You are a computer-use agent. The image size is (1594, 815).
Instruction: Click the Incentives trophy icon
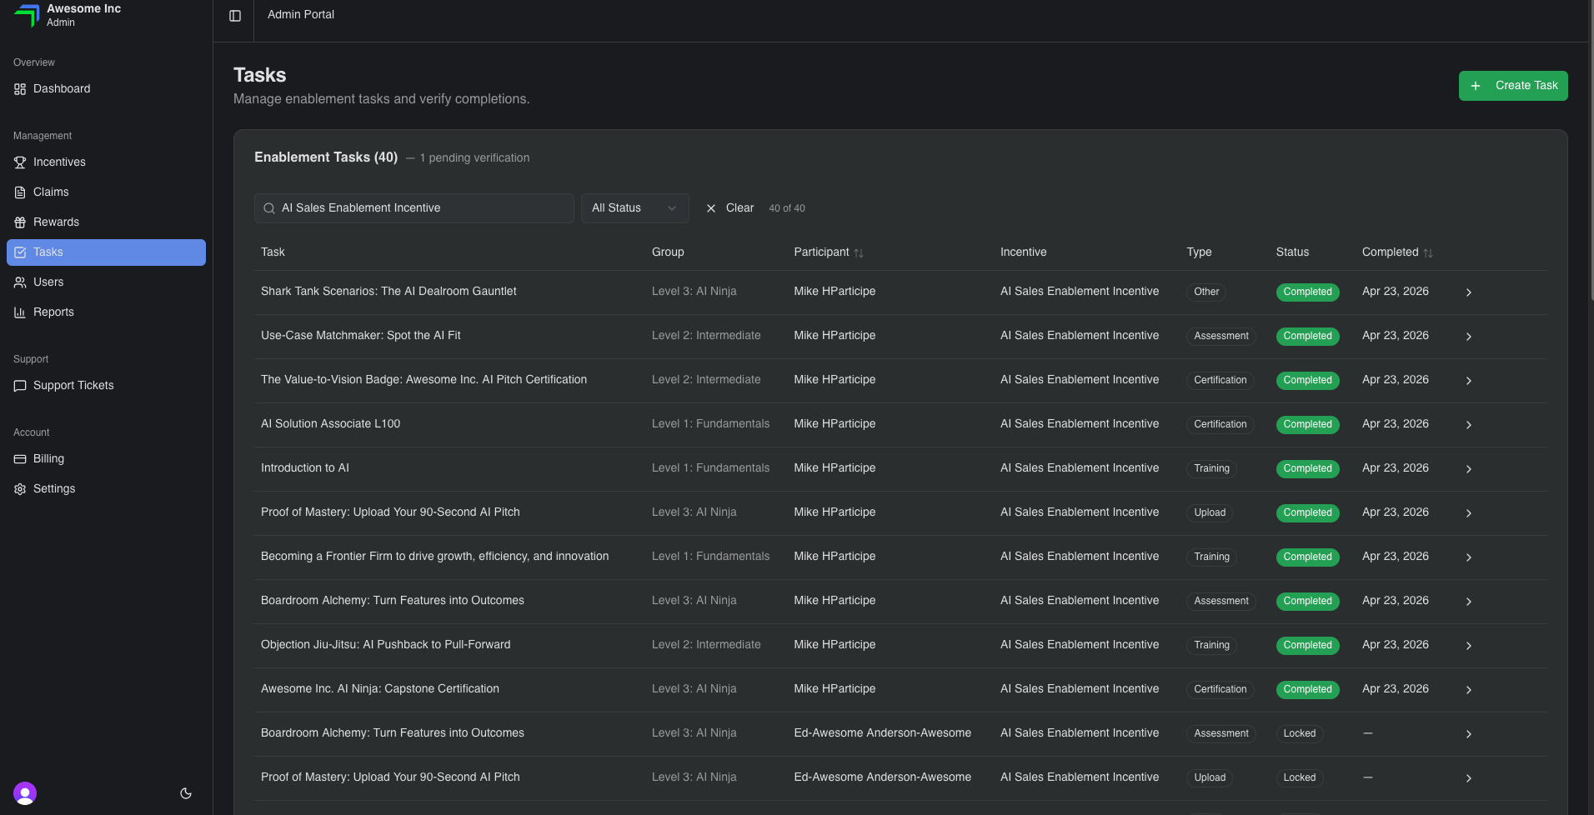tap(20, 162)
